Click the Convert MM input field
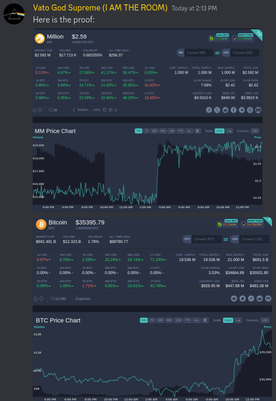276x401 pixels. pyautogui.click(x=198, y=53)
